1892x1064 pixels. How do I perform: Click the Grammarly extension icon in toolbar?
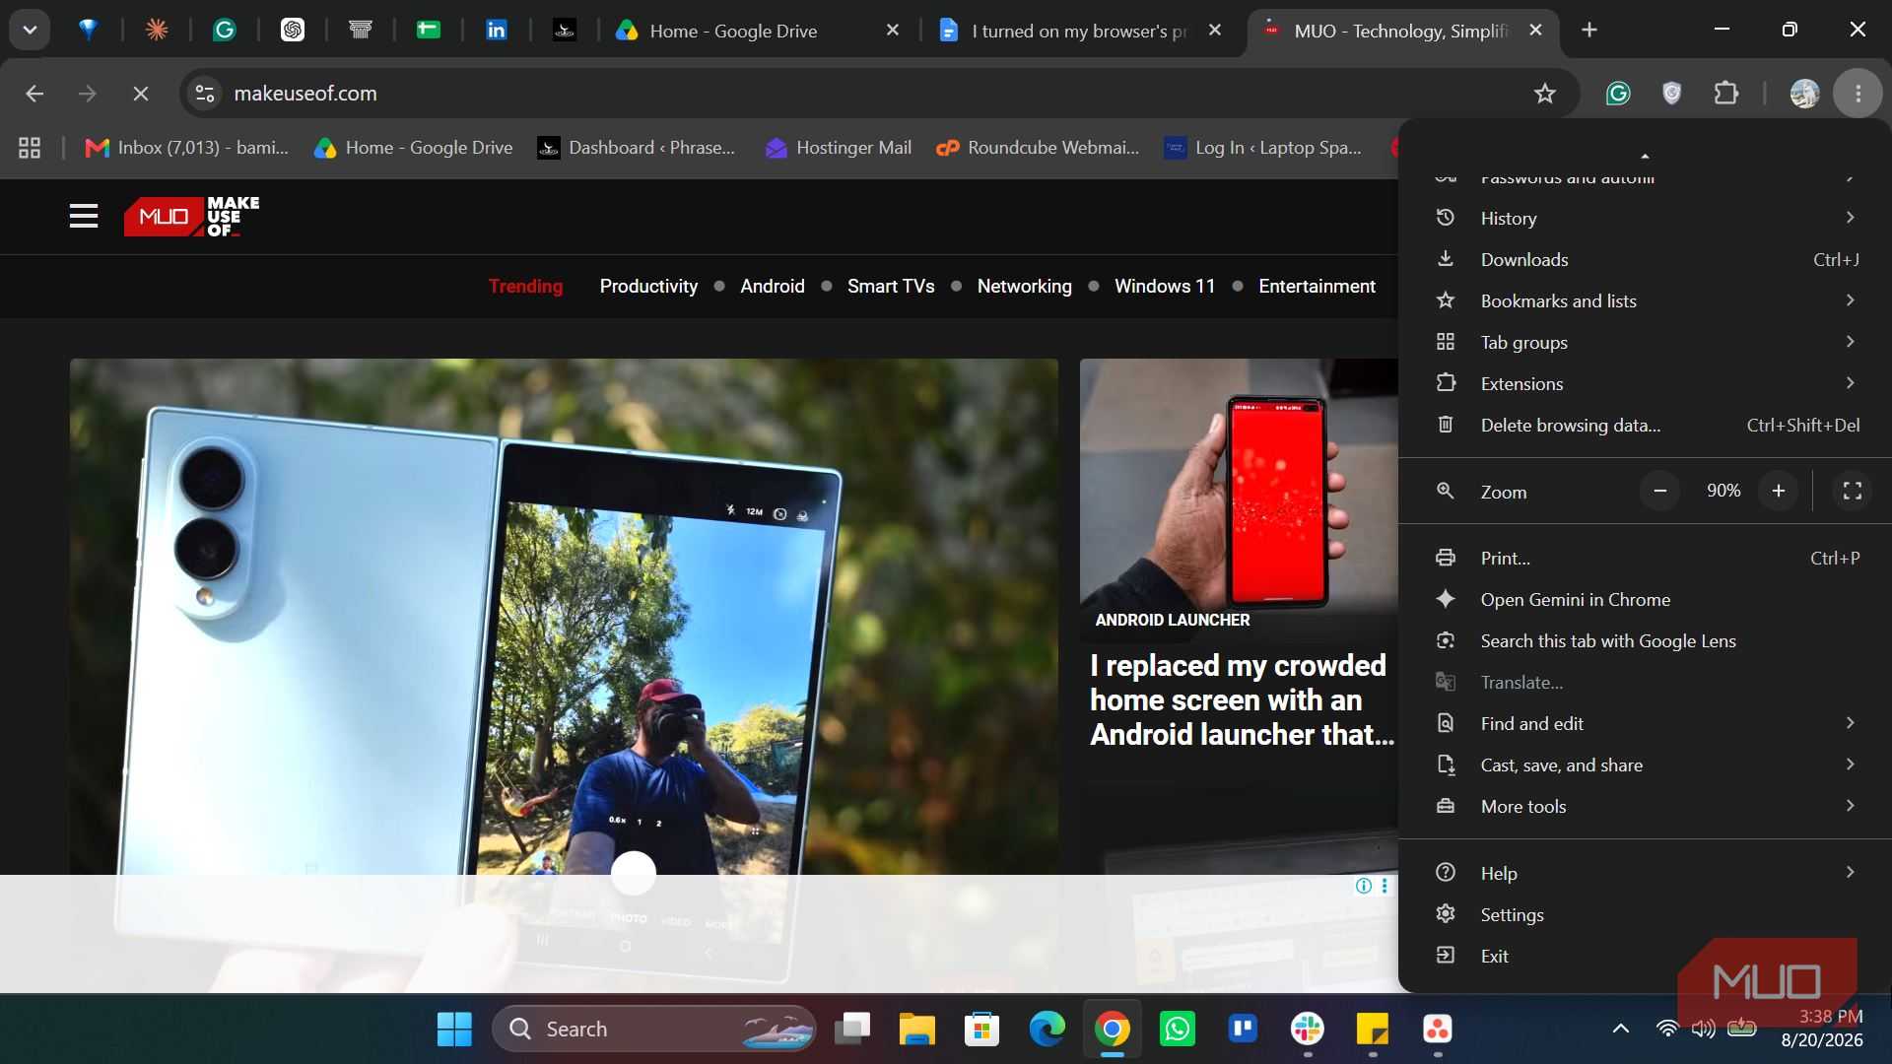coord(1618,94)
